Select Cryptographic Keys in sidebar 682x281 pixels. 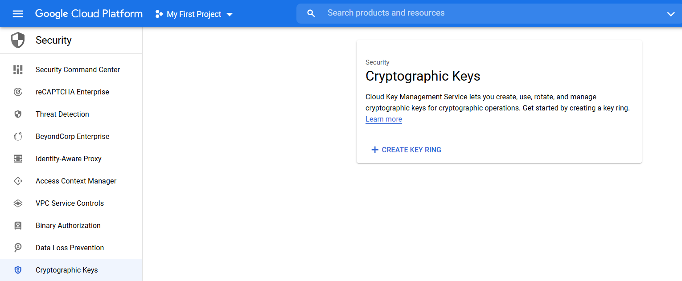click(x=71, y=270)
